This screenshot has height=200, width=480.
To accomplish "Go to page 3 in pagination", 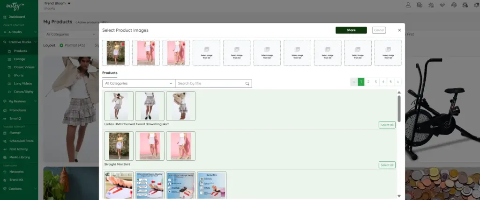I will tap(375, 82).
